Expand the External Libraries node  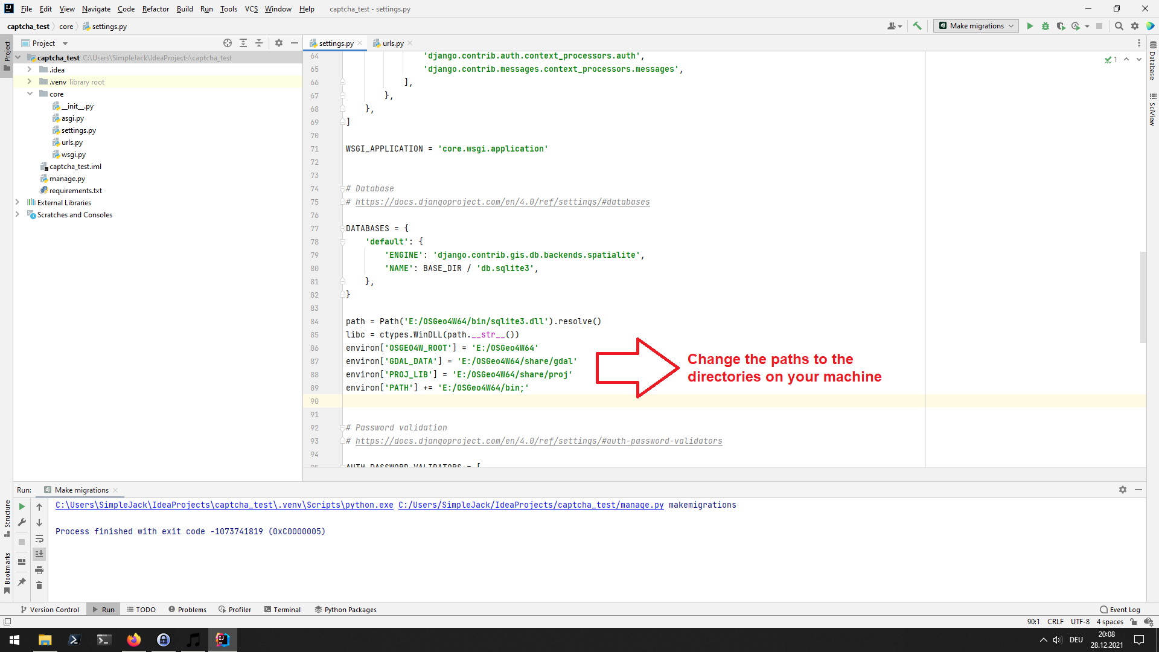[x=18, y=203]
